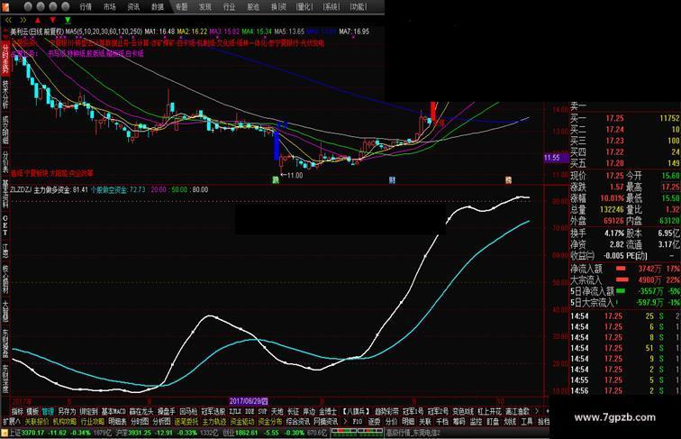681x439 pixels.
Task: Click the fourth round gray toolbar button
Action: [66, 6]
